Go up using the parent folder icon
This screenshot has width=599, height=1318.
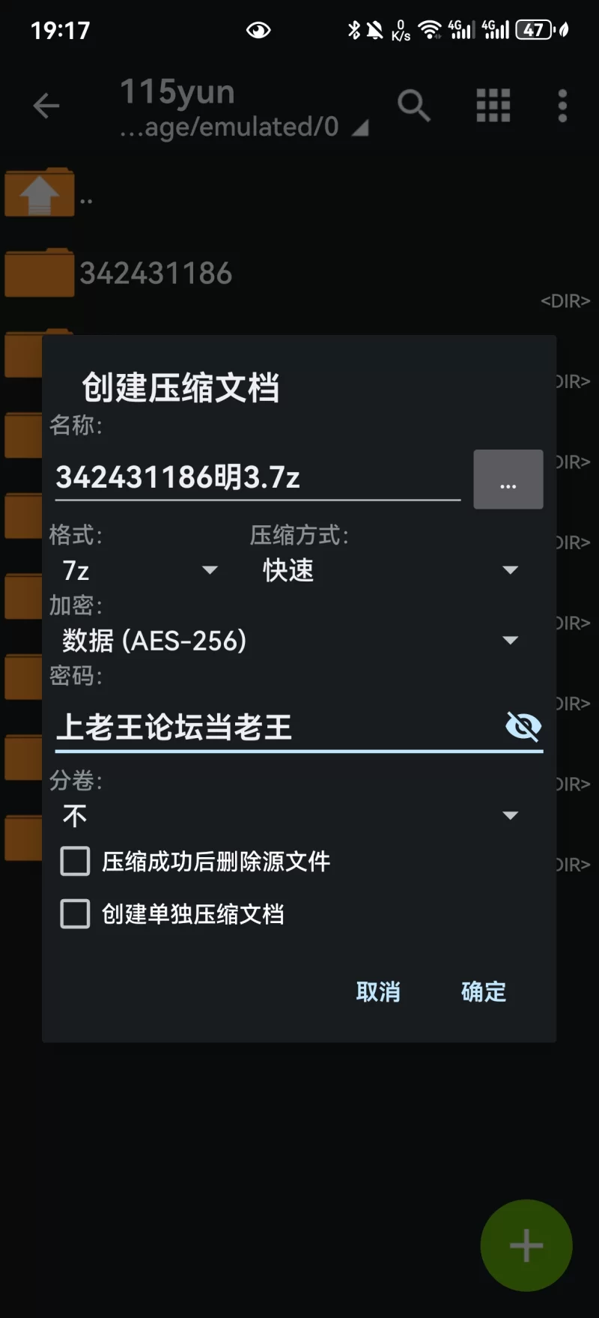[40, 193]
